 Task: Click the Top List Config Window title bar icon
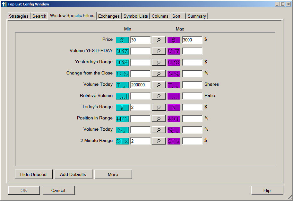[x=4, y=4]
